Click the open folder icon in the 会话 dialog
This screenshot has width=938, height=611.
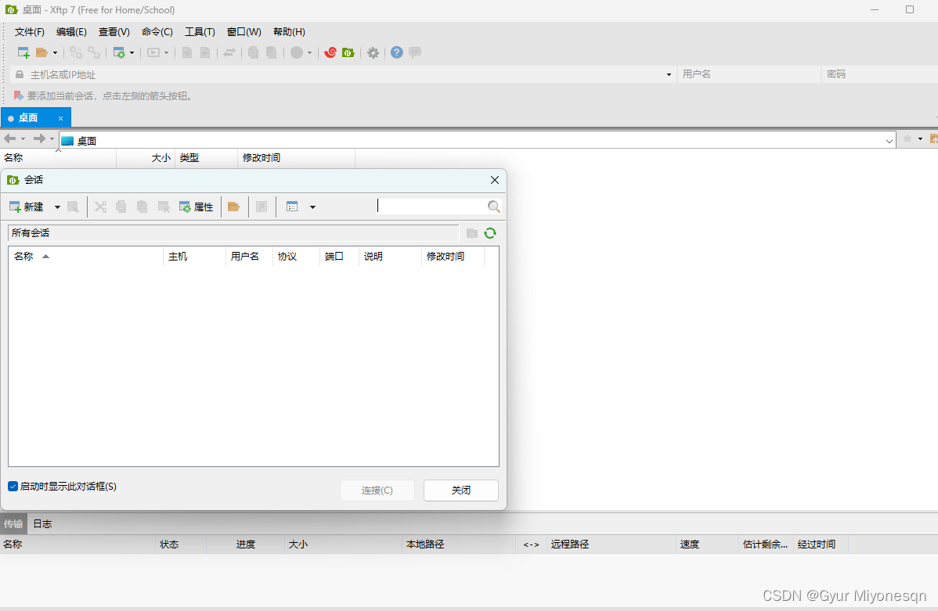coord(234,207)
